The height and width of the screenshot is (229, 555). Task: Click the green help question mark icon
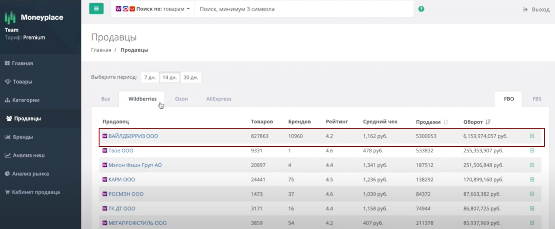coord(421,9)
